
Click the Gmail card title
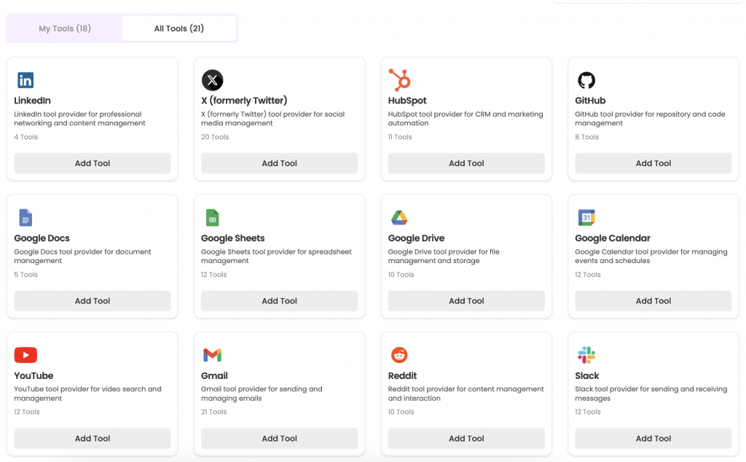coord(214,375)
